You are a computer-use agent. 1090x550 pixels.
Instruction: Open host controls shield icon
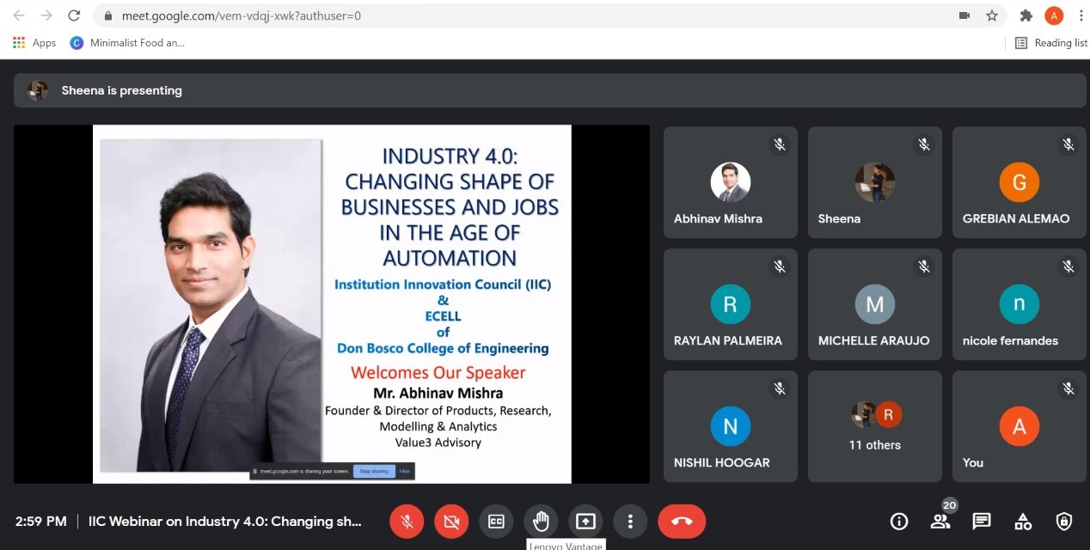pos(1064,521)
